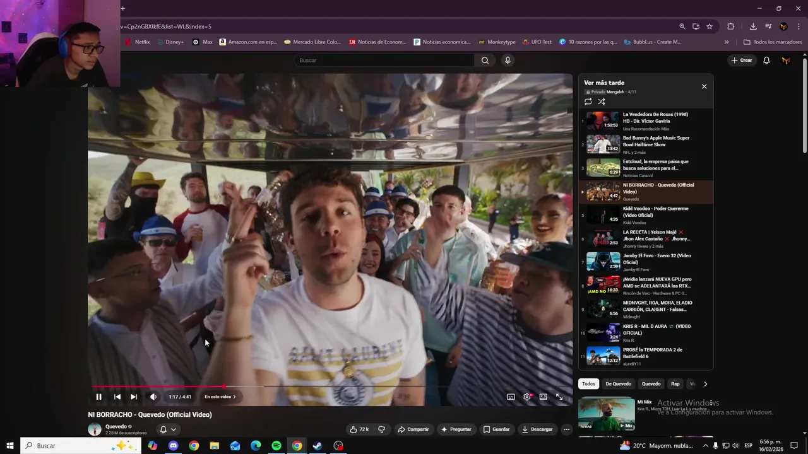Click Descargar download button

click(x=537, y=429)
